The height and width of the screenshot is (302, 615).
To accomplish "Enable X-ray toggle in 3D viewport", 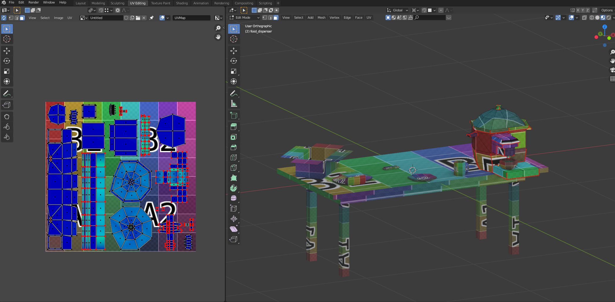I will tap(584, 18).
